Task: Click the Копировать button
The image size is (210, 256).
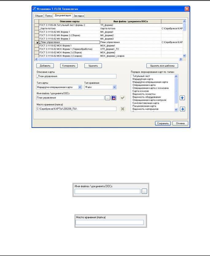Action: point(69,66)
